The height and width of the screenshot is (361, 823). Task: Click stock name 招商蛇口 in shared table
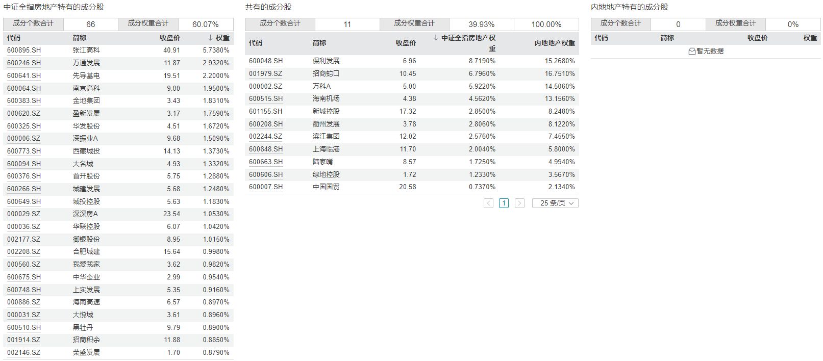pos(326,73)
